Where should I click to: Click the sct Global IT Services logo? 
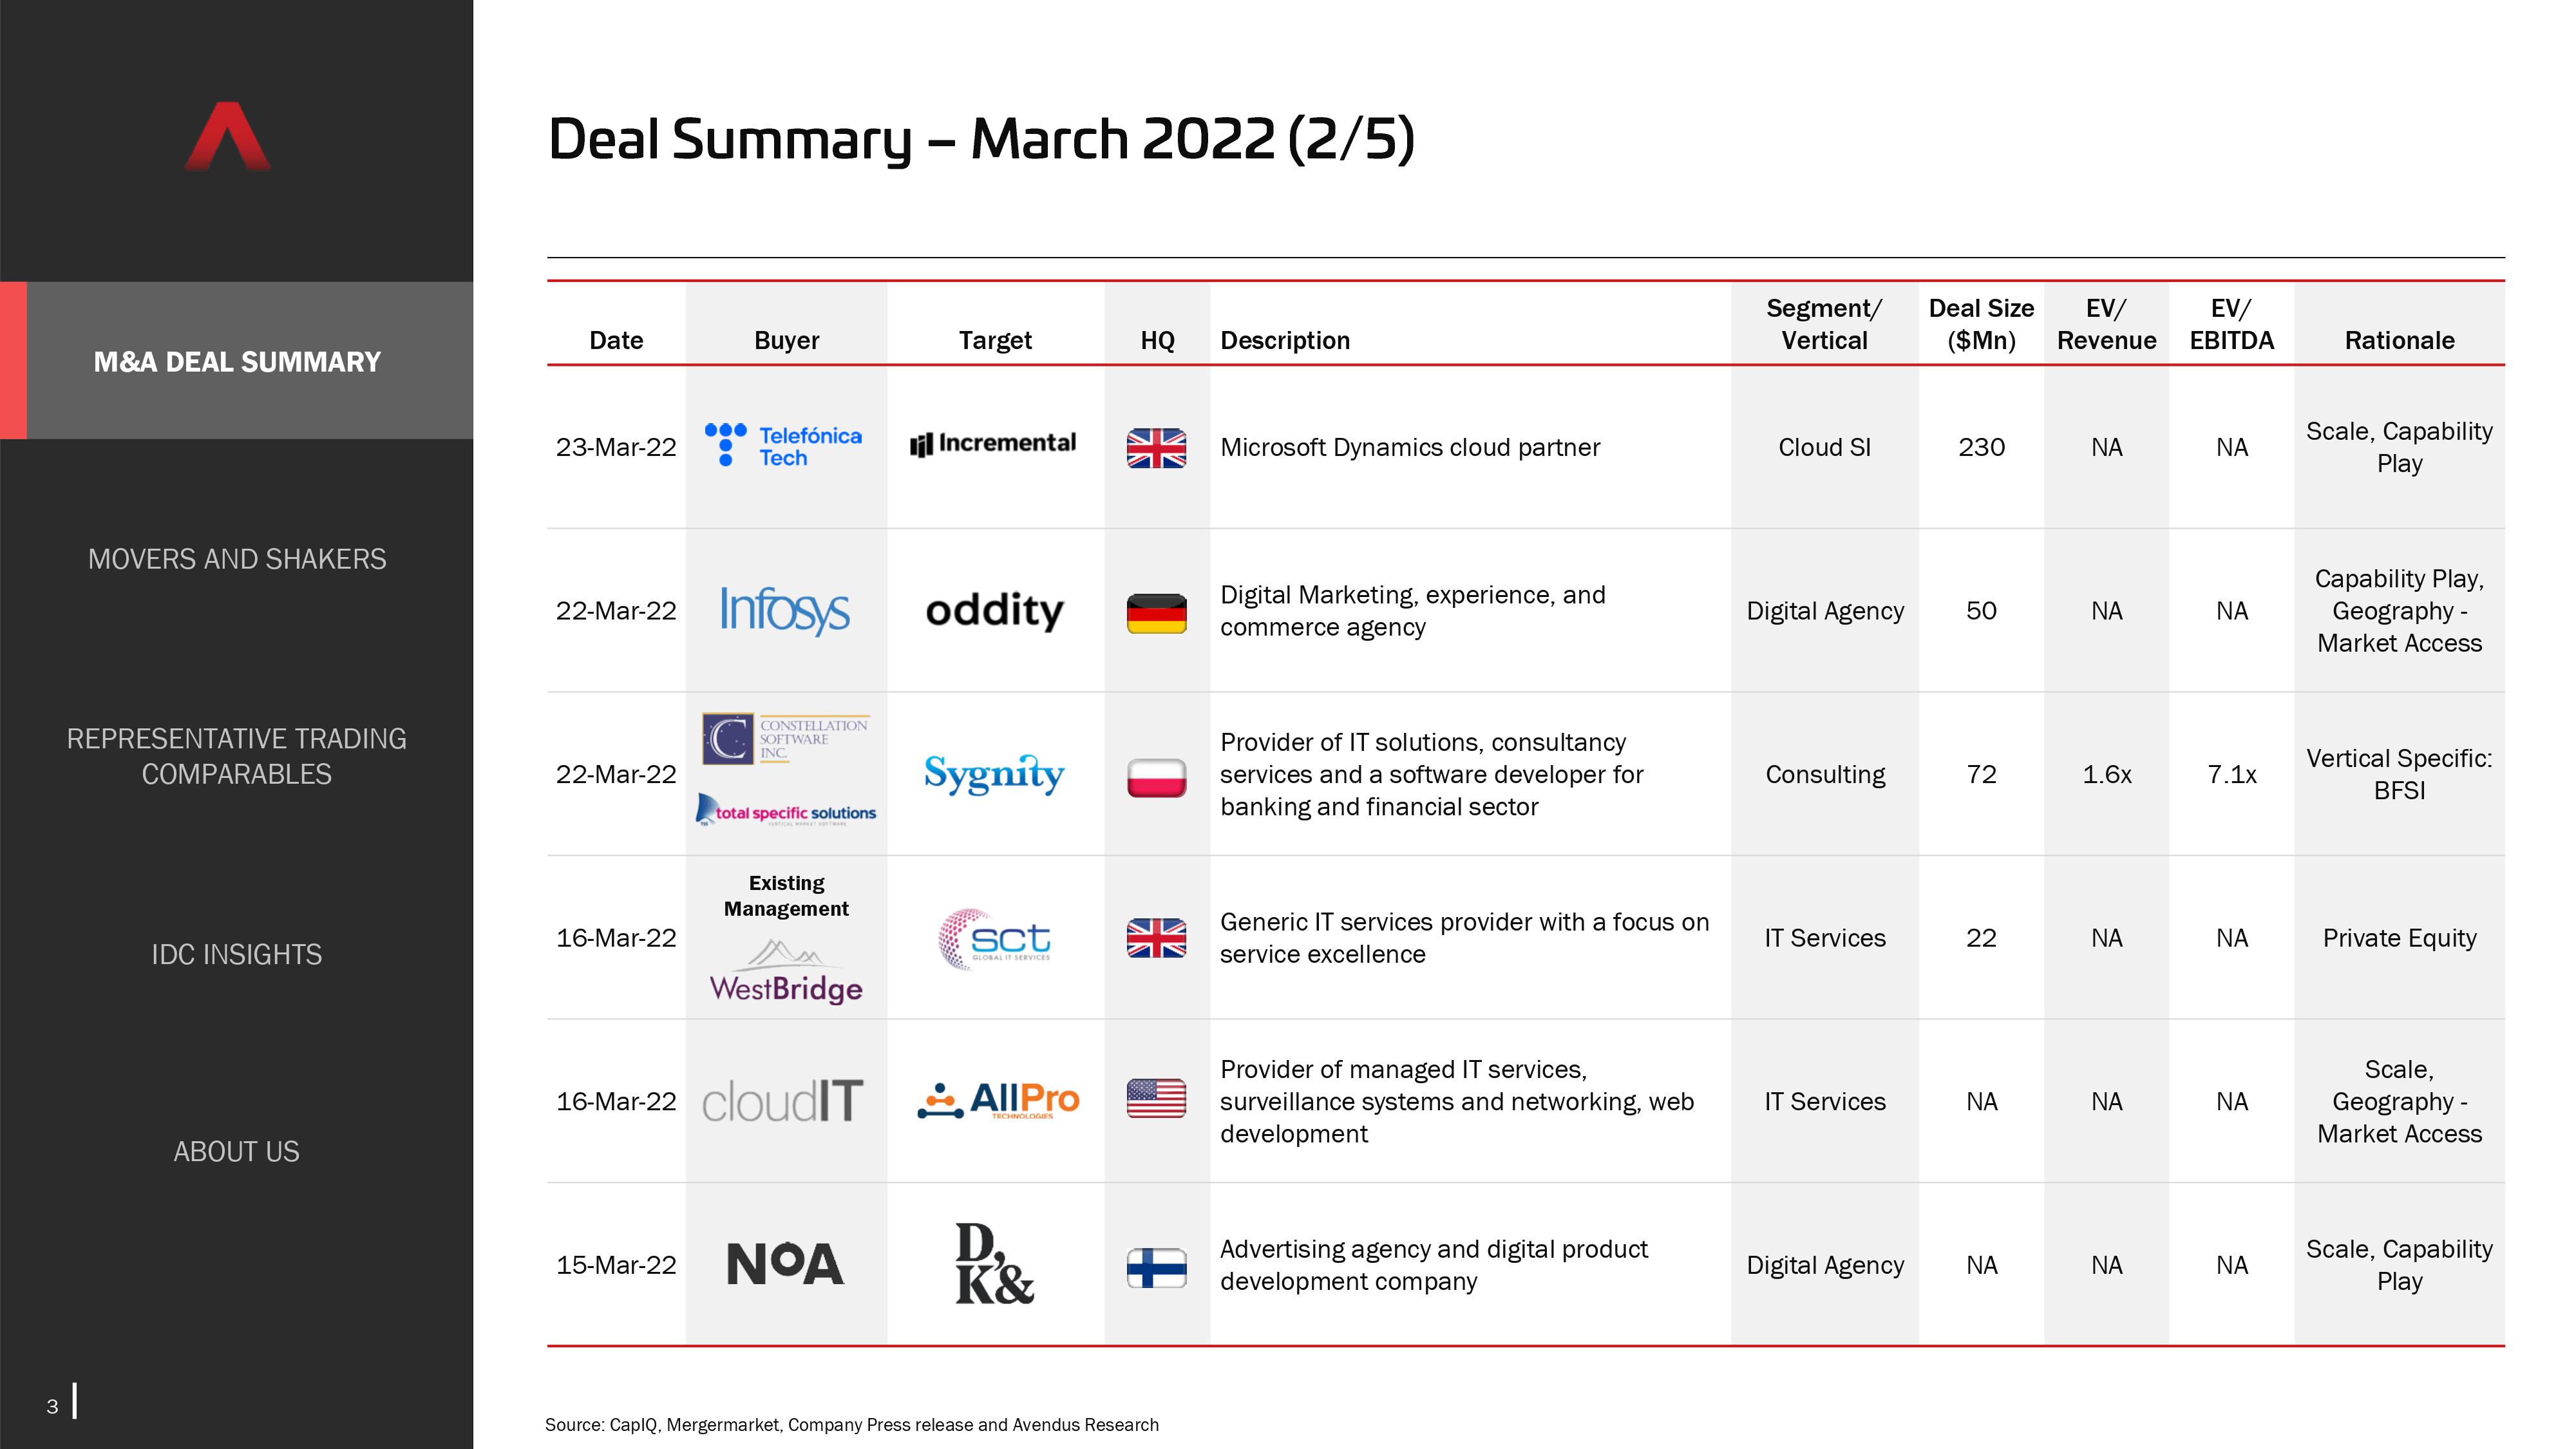point(995,939)
